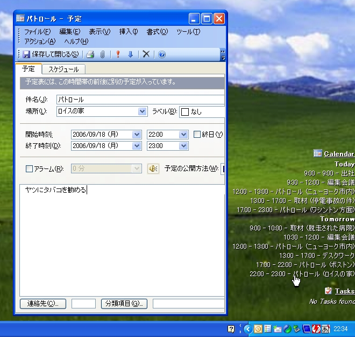Open the ヘルプ(H) menu
Viewport: 355px width, 337px height.
[x=76, y=41]
